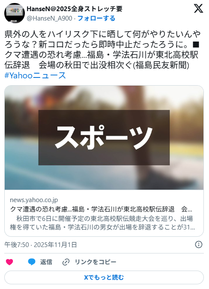This screenshot has height=289, width=209.
Task: Click the スポーツ overlay label on image
Action: [x=104, y=137]
